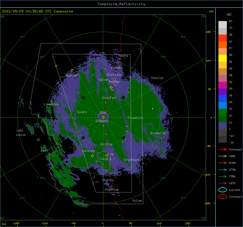Click the yellow diamond marker below RedDeer
This screenshot has height=227, width=243.
coord(111,87)
